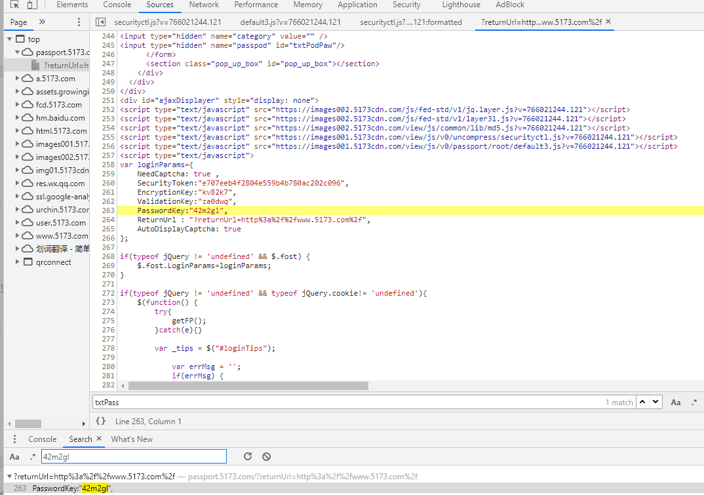Image resolution: width=704 pixels, height=495 pixels.
Task: Collapse the top frame tree node
Action: 9,39
